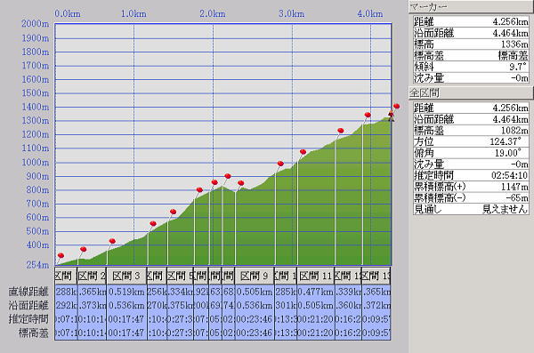Click the 0.519km distance cell for 区間 3
This screenshot has width=534, height=353.
(126, 292)
